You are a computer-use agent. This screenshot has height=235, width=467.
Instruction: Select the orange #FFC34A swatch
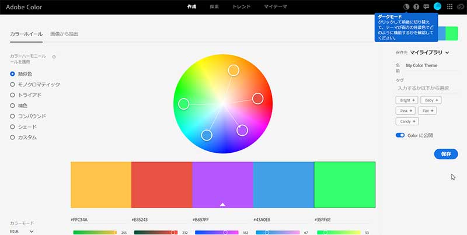(101, 185)
